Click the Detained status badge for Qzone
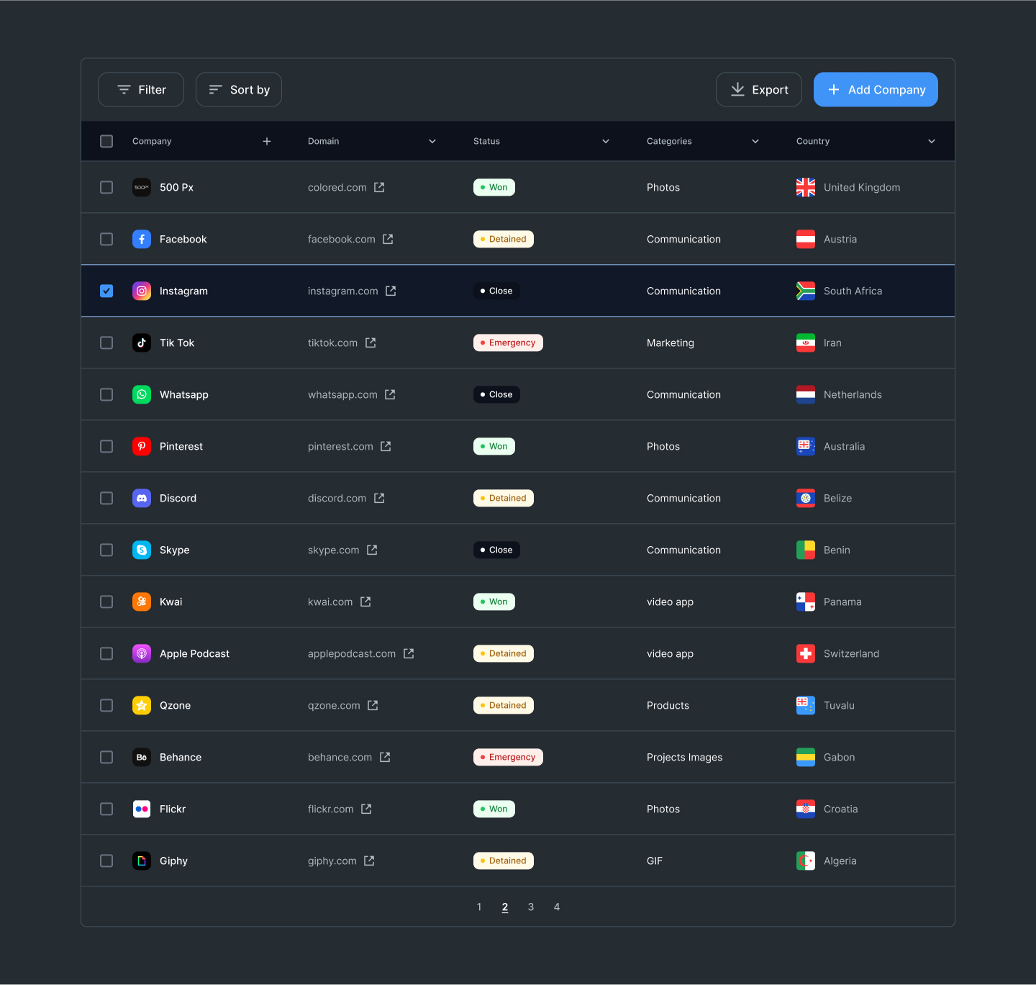Viewport: 1036px width, 985px height. click(x=504, y=705)
